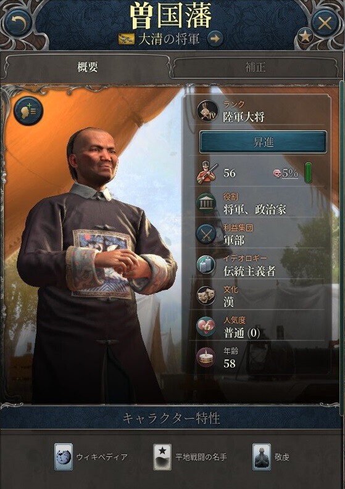This screenshot has width=345, height=489.
Task: Click the 年齢 birthday cake icon
Action: pyautogui.click(x=206, y=357)
